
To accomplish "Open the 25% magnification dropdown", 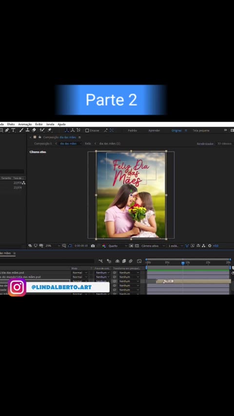I will click(x=53, y=246).
